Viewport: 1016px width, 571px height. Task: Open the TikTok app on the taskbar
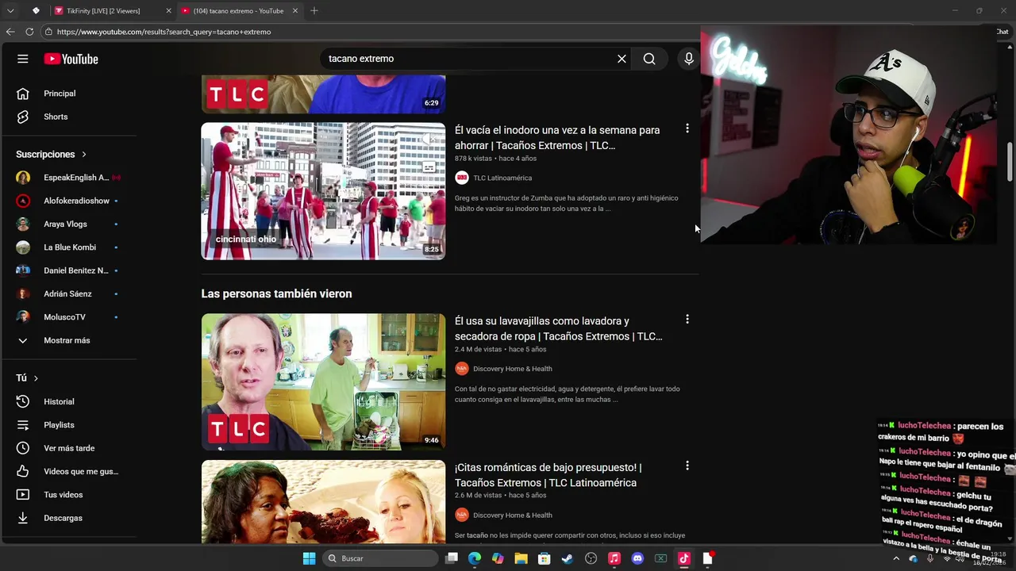coord(684,558)
